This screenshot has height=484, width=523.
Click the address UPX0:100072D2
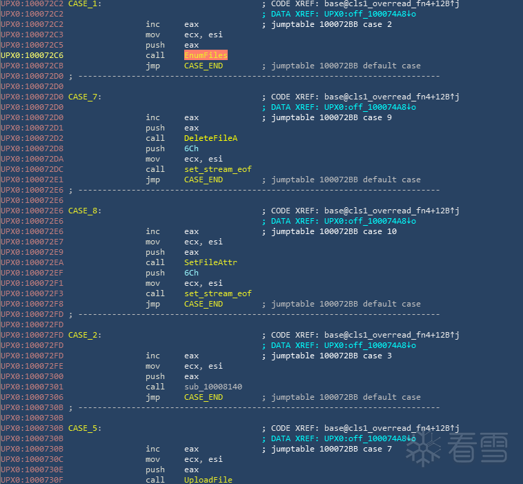(32, 138)
